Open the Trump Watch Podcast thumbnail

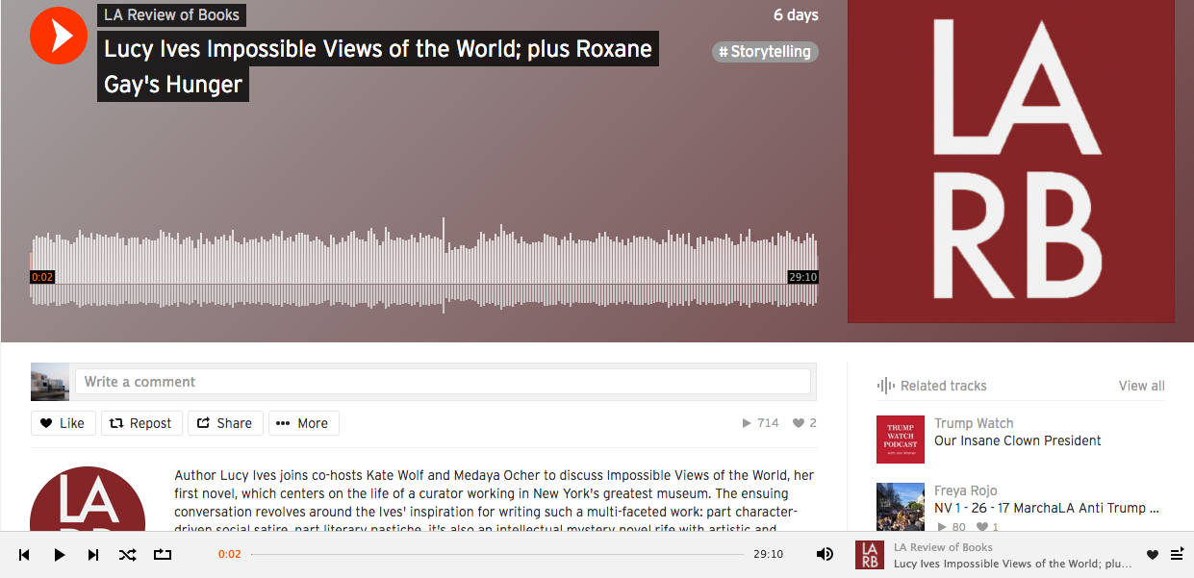[901, 440]
